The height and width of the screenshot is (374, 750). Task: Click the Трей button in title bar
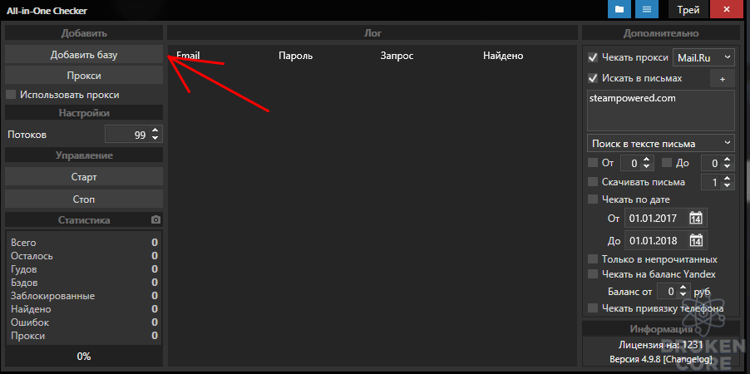[688, 10]
